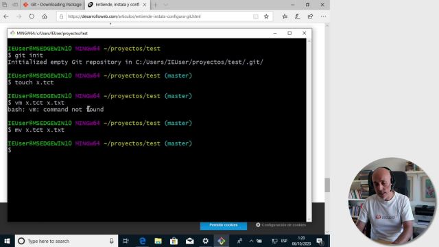Open File Explorer from taskbar
Image resolution: width=439 pixels, height=247 pixels.
click(x=158, y=241)
